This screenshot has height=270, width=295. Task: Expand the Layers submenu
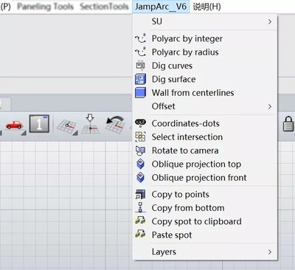point(205,252)
